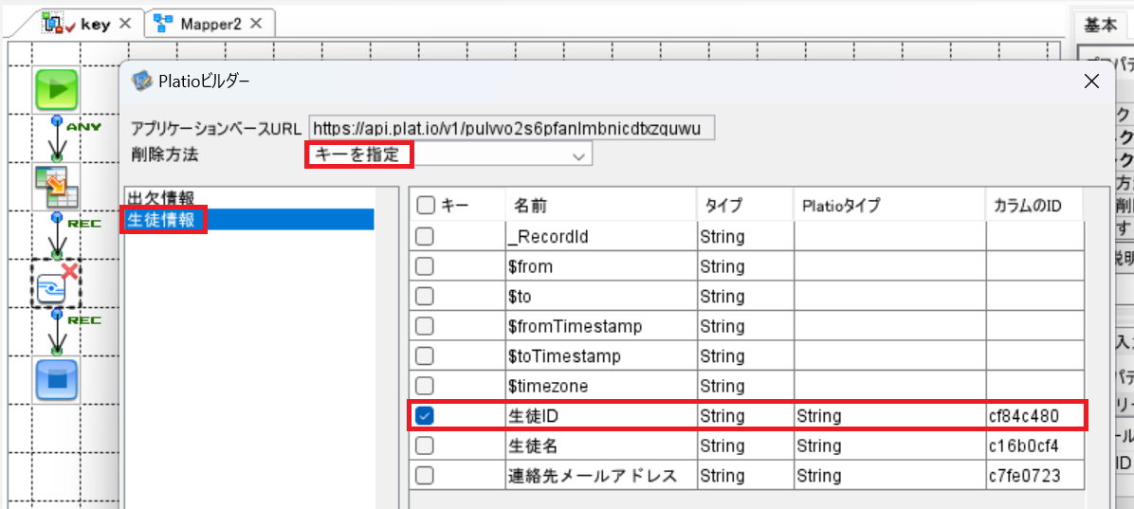
Task: Check the $timezone key checkbox
Action: pyautogui.click(x=425, y=386)
